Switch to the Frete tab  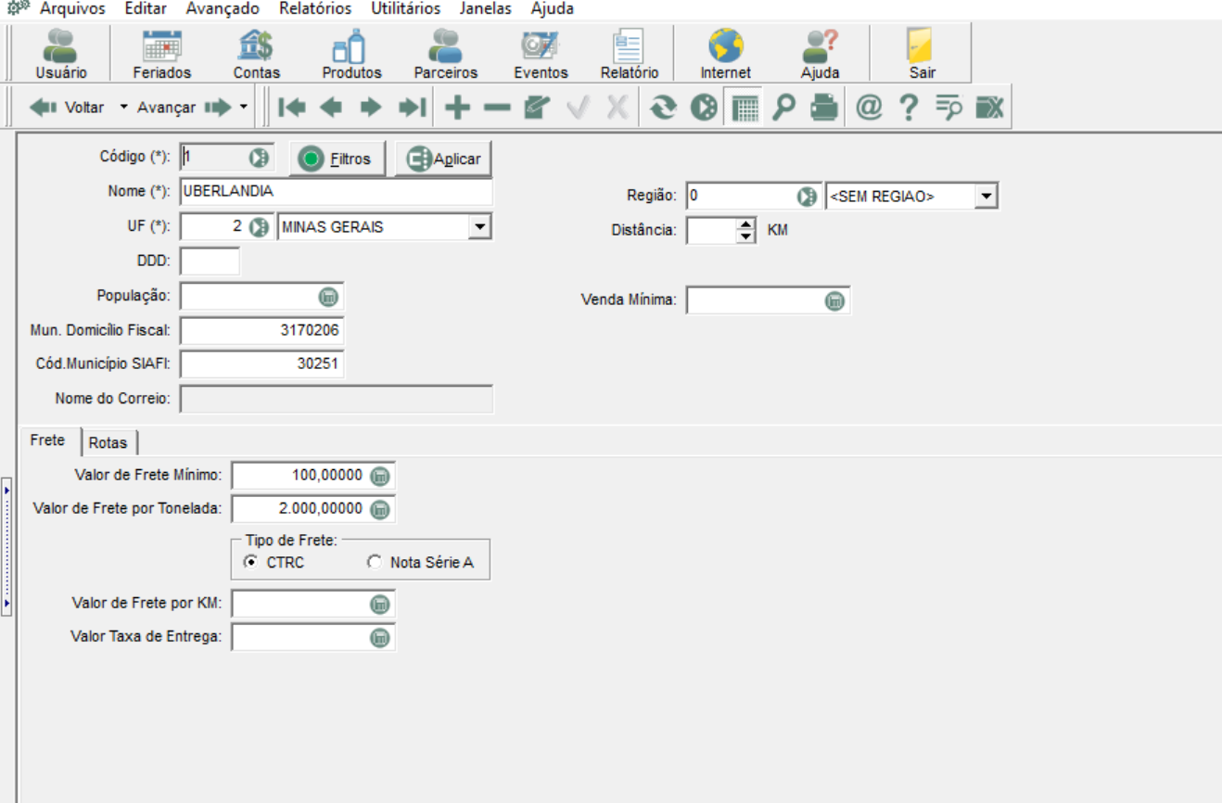click(48, 440)
